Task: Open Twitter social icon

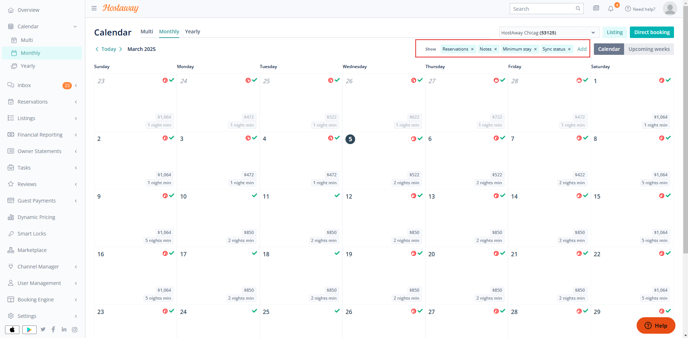Action: click(x=43, y=329)
